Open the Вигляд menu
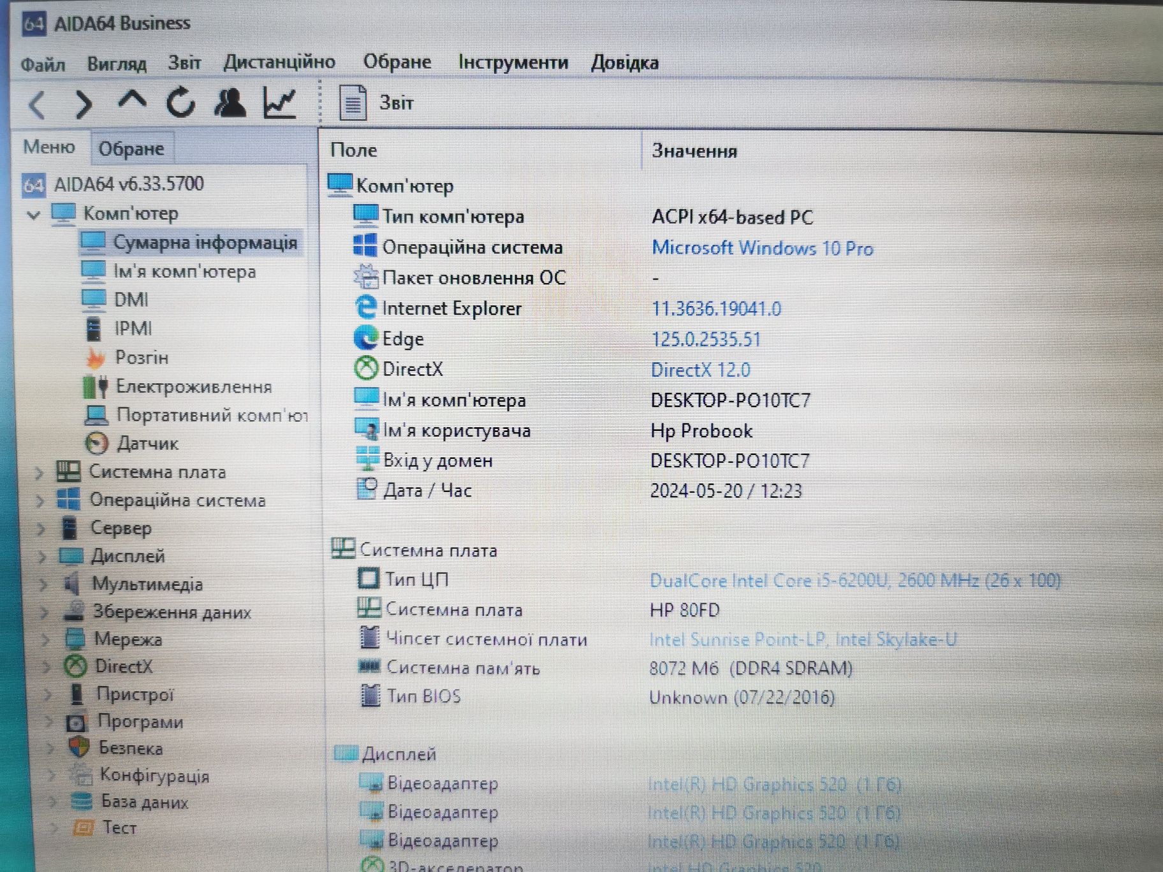The height and width of the screenshot is (872, 1163). pos(117,64)
